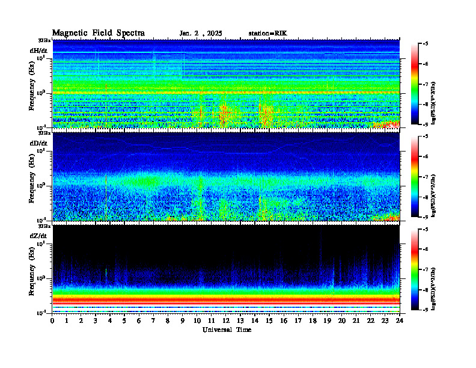Click the 10^1 frequency tick of dZ/dt panel
This screenshot has height=368, width=476.
pyautogui.click(x=41, y=244)
